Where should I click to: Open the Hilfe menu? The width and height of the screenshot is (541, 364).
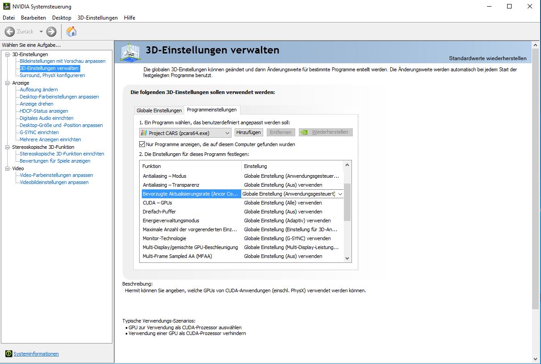click(130, 18)
